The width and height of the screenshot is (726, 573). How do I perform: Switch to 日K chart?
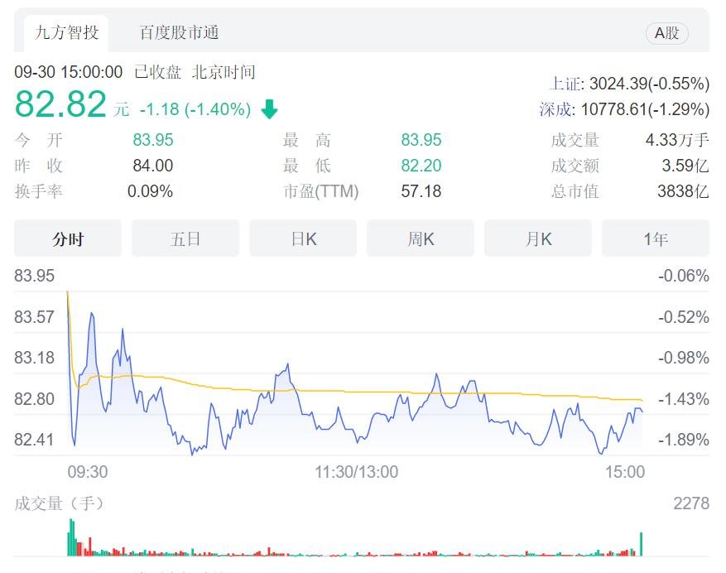click(303, 238)
